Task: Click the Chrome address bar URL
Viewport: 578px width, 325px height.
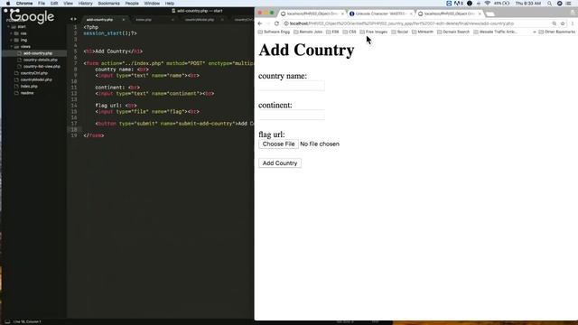Action: [402, 23]
